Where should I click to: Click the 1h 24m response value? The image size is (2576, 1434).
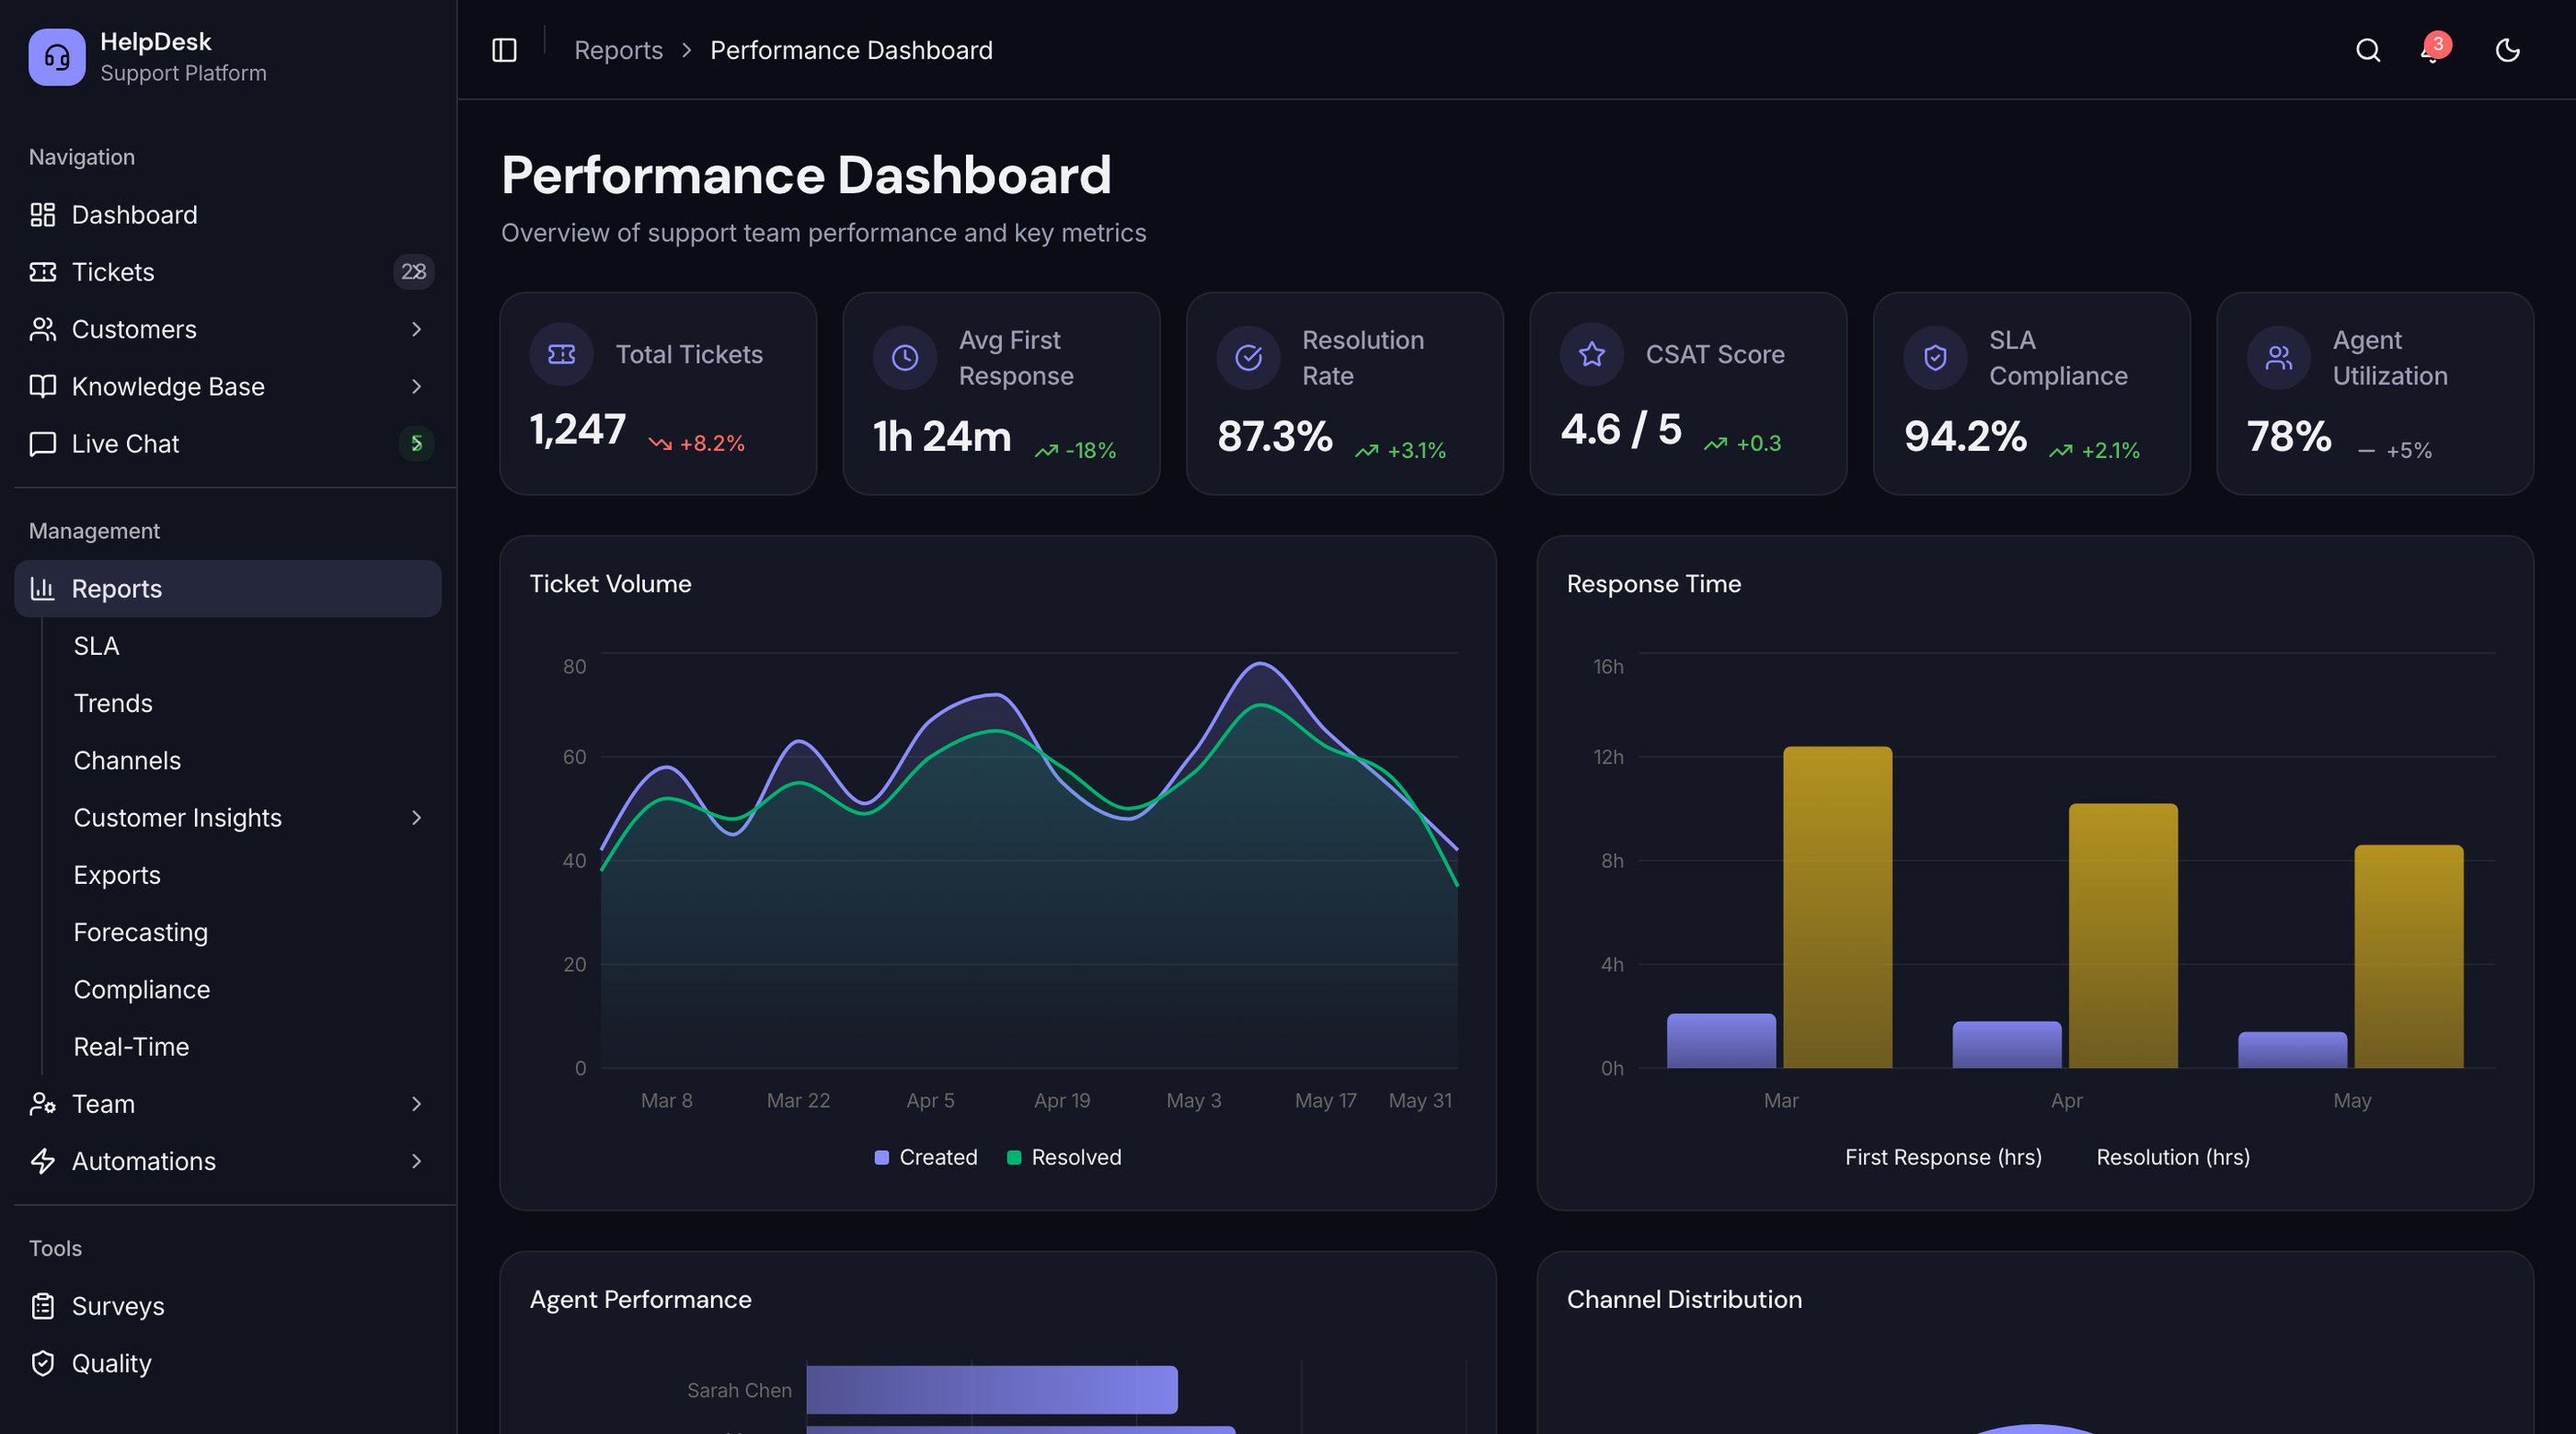point(942,437)
